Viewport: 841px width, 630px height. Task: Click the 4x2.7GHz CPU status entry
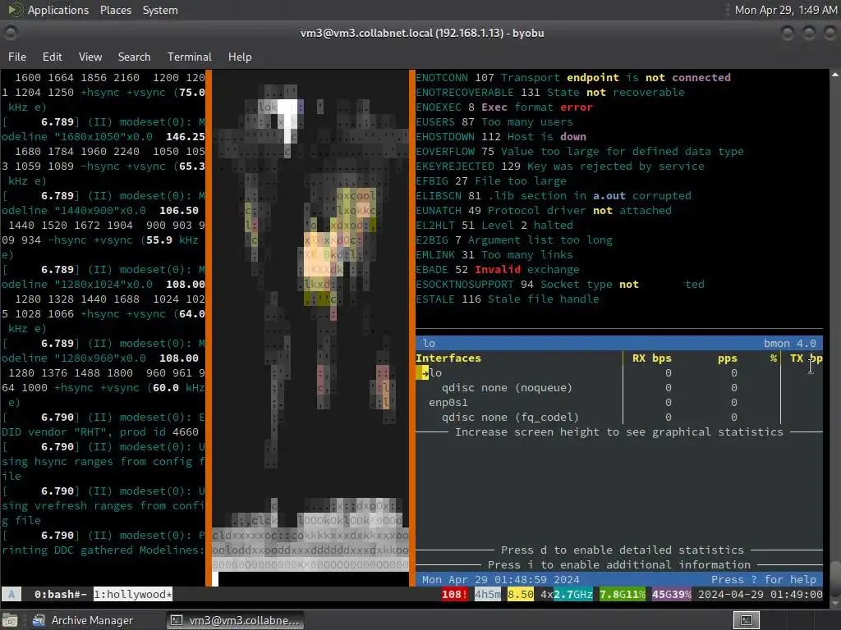point(567,594)
